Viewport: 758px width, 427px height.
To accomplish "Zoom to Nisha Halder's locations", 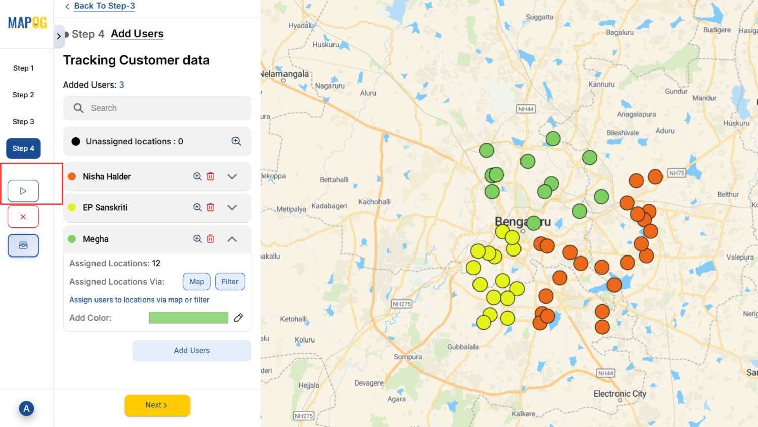I will [197, 176].
